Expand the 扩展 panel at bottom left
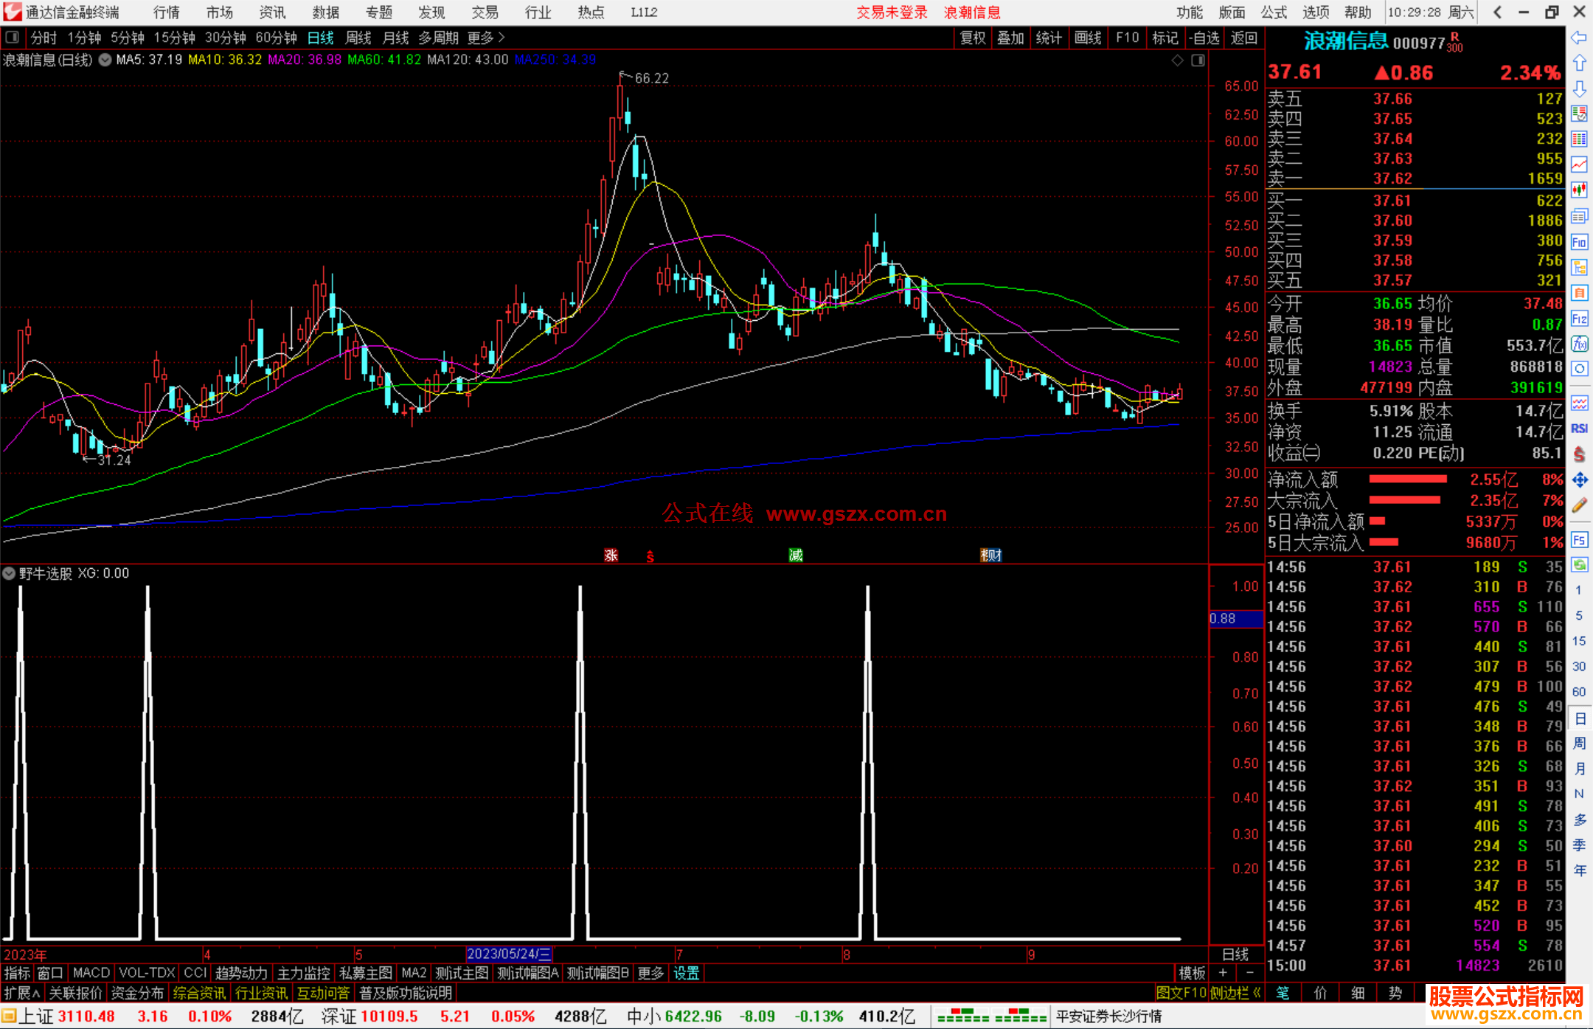Viewport: 1593px width, 1029px height. click(x=21, y=993)
